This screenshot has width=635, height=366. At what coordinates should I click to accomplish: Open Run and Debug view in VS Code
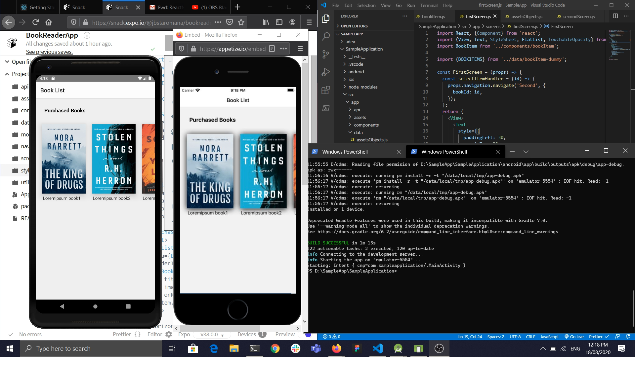pyautogui.click(x=326, y=72)
